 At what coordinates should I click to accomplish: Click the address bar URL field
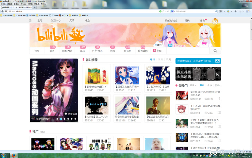[85, 11]
